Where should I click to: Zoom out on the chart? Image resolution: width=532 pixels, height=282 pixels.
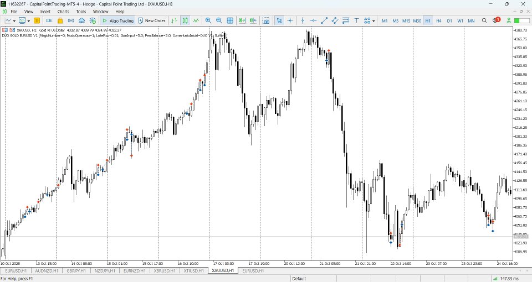click(219, 20)
